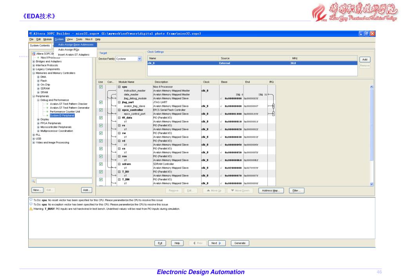Click the search magnifier icon
This screenshot has height=277, width=401.
(x=33, y=181)
